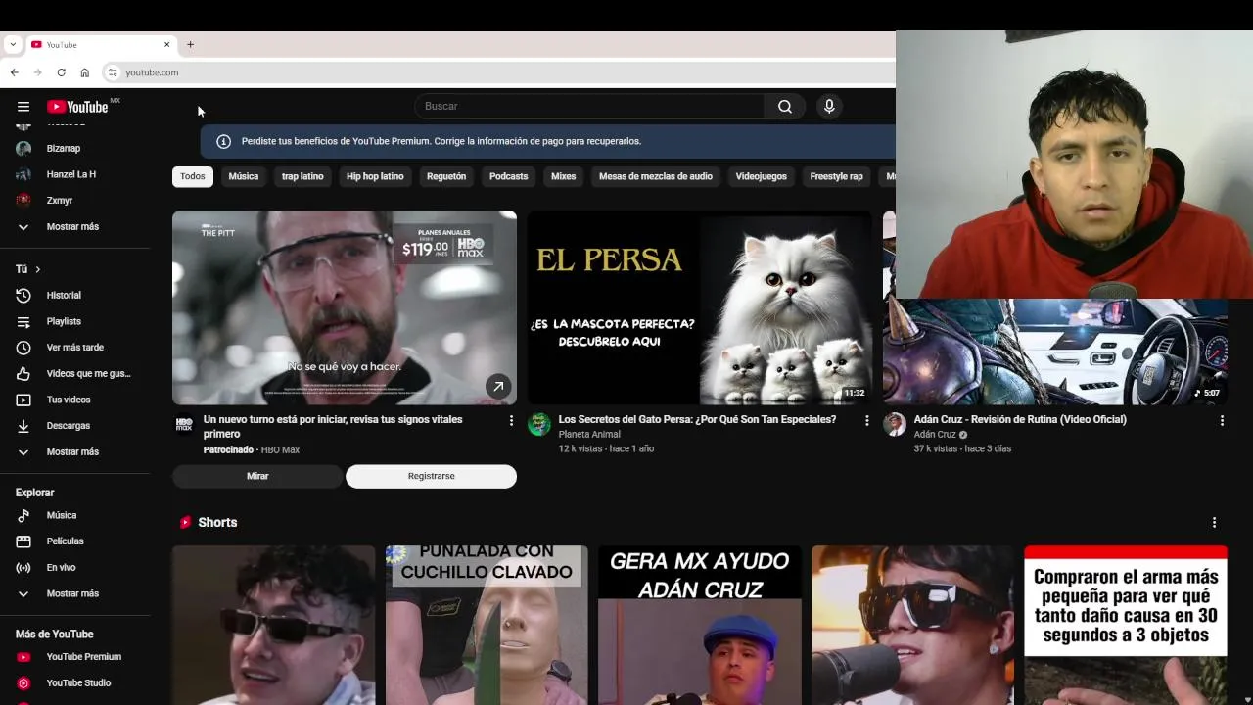Image resolution: width=1253 pixels, height=705 pixels.
Task: Open the Compraron el arma más pequeña short
Action: 1126,625
